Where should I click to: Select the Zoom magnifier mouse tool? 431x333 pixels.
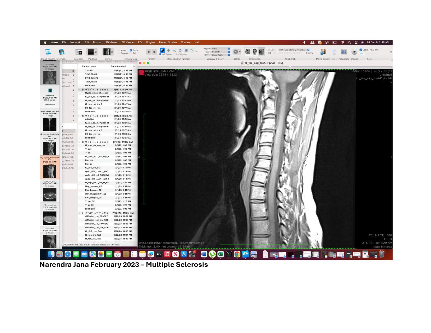174,50
